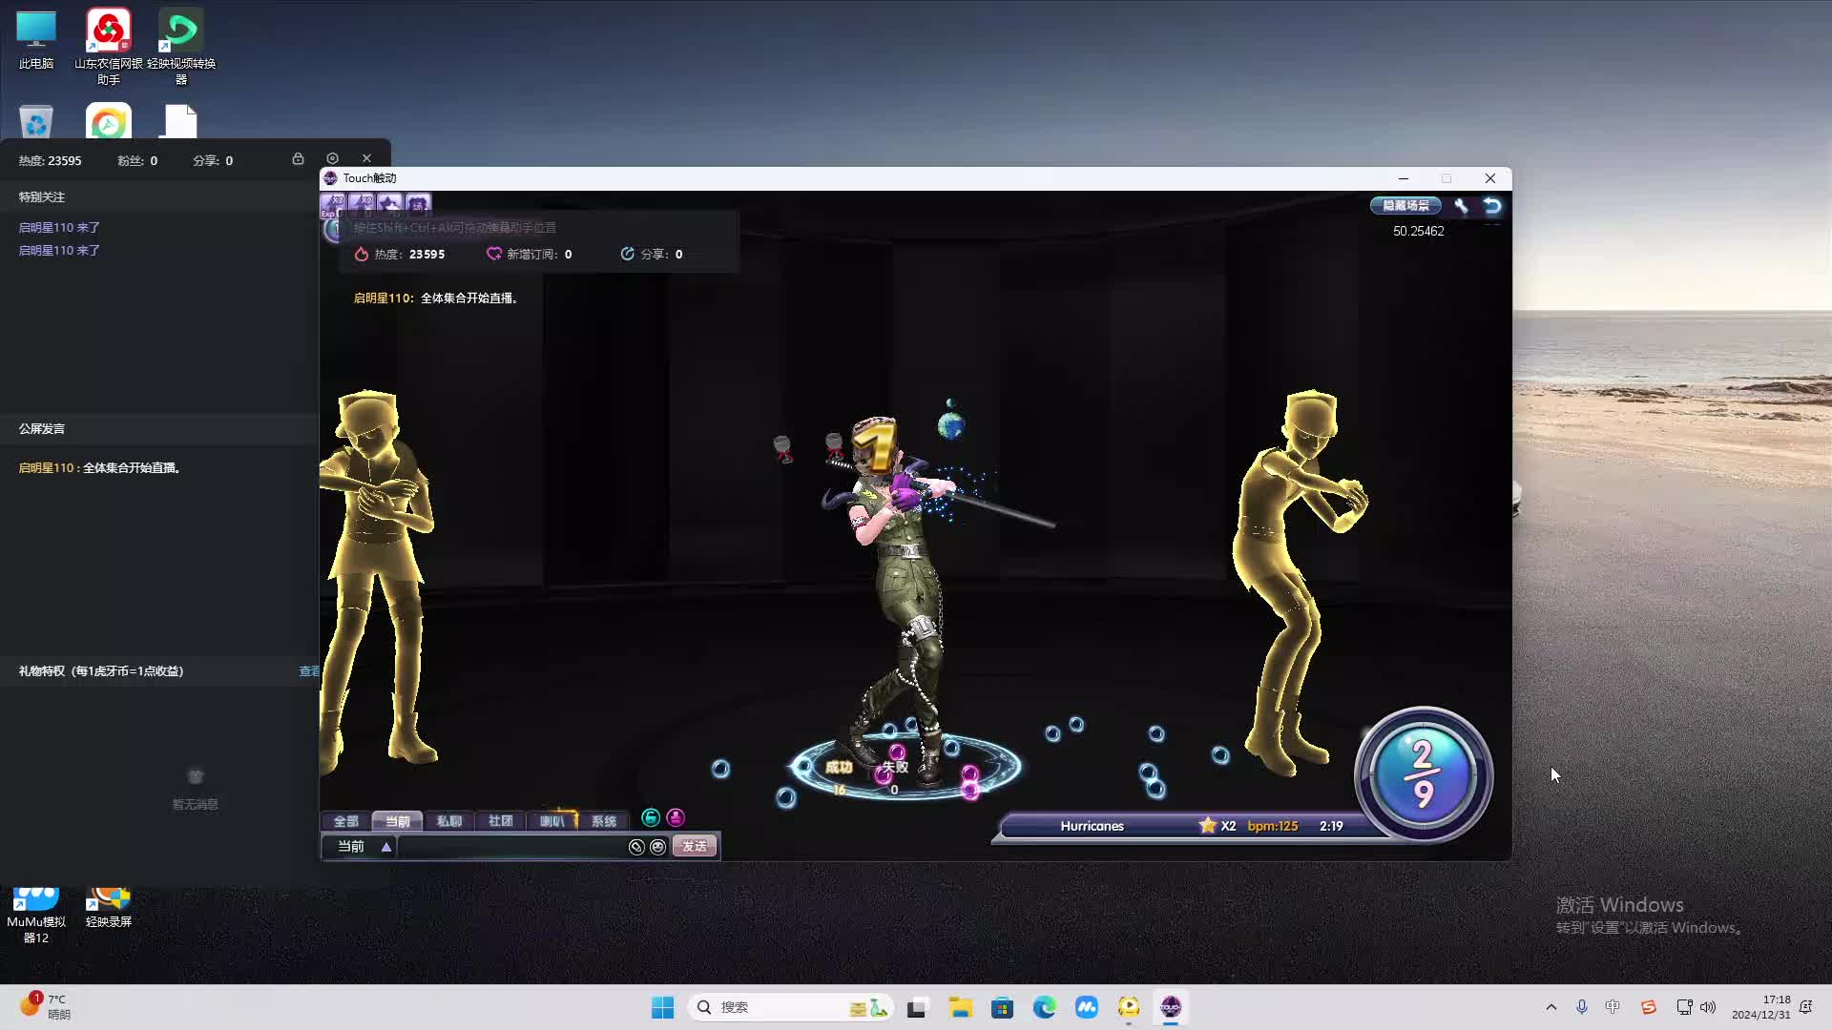Switch to the 私聊 chat tab

pyautogui.click(x=449, y=821)
